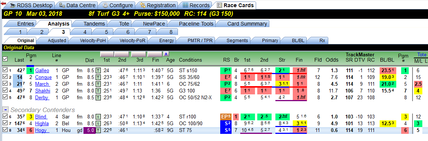Collapse the Secondary Contenders group
The width and height of the screenshot is (428, 141).
coord(5,109)
